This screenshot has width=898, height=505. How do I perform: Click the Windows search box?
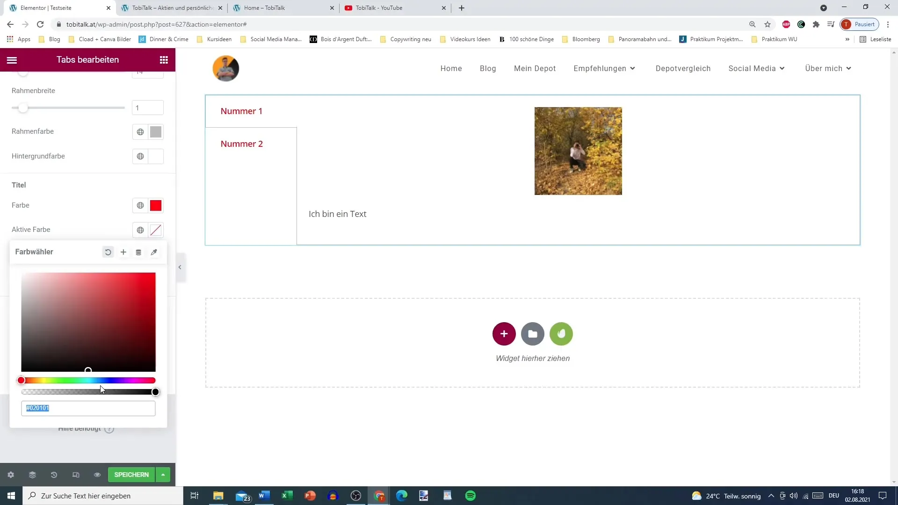103,496
